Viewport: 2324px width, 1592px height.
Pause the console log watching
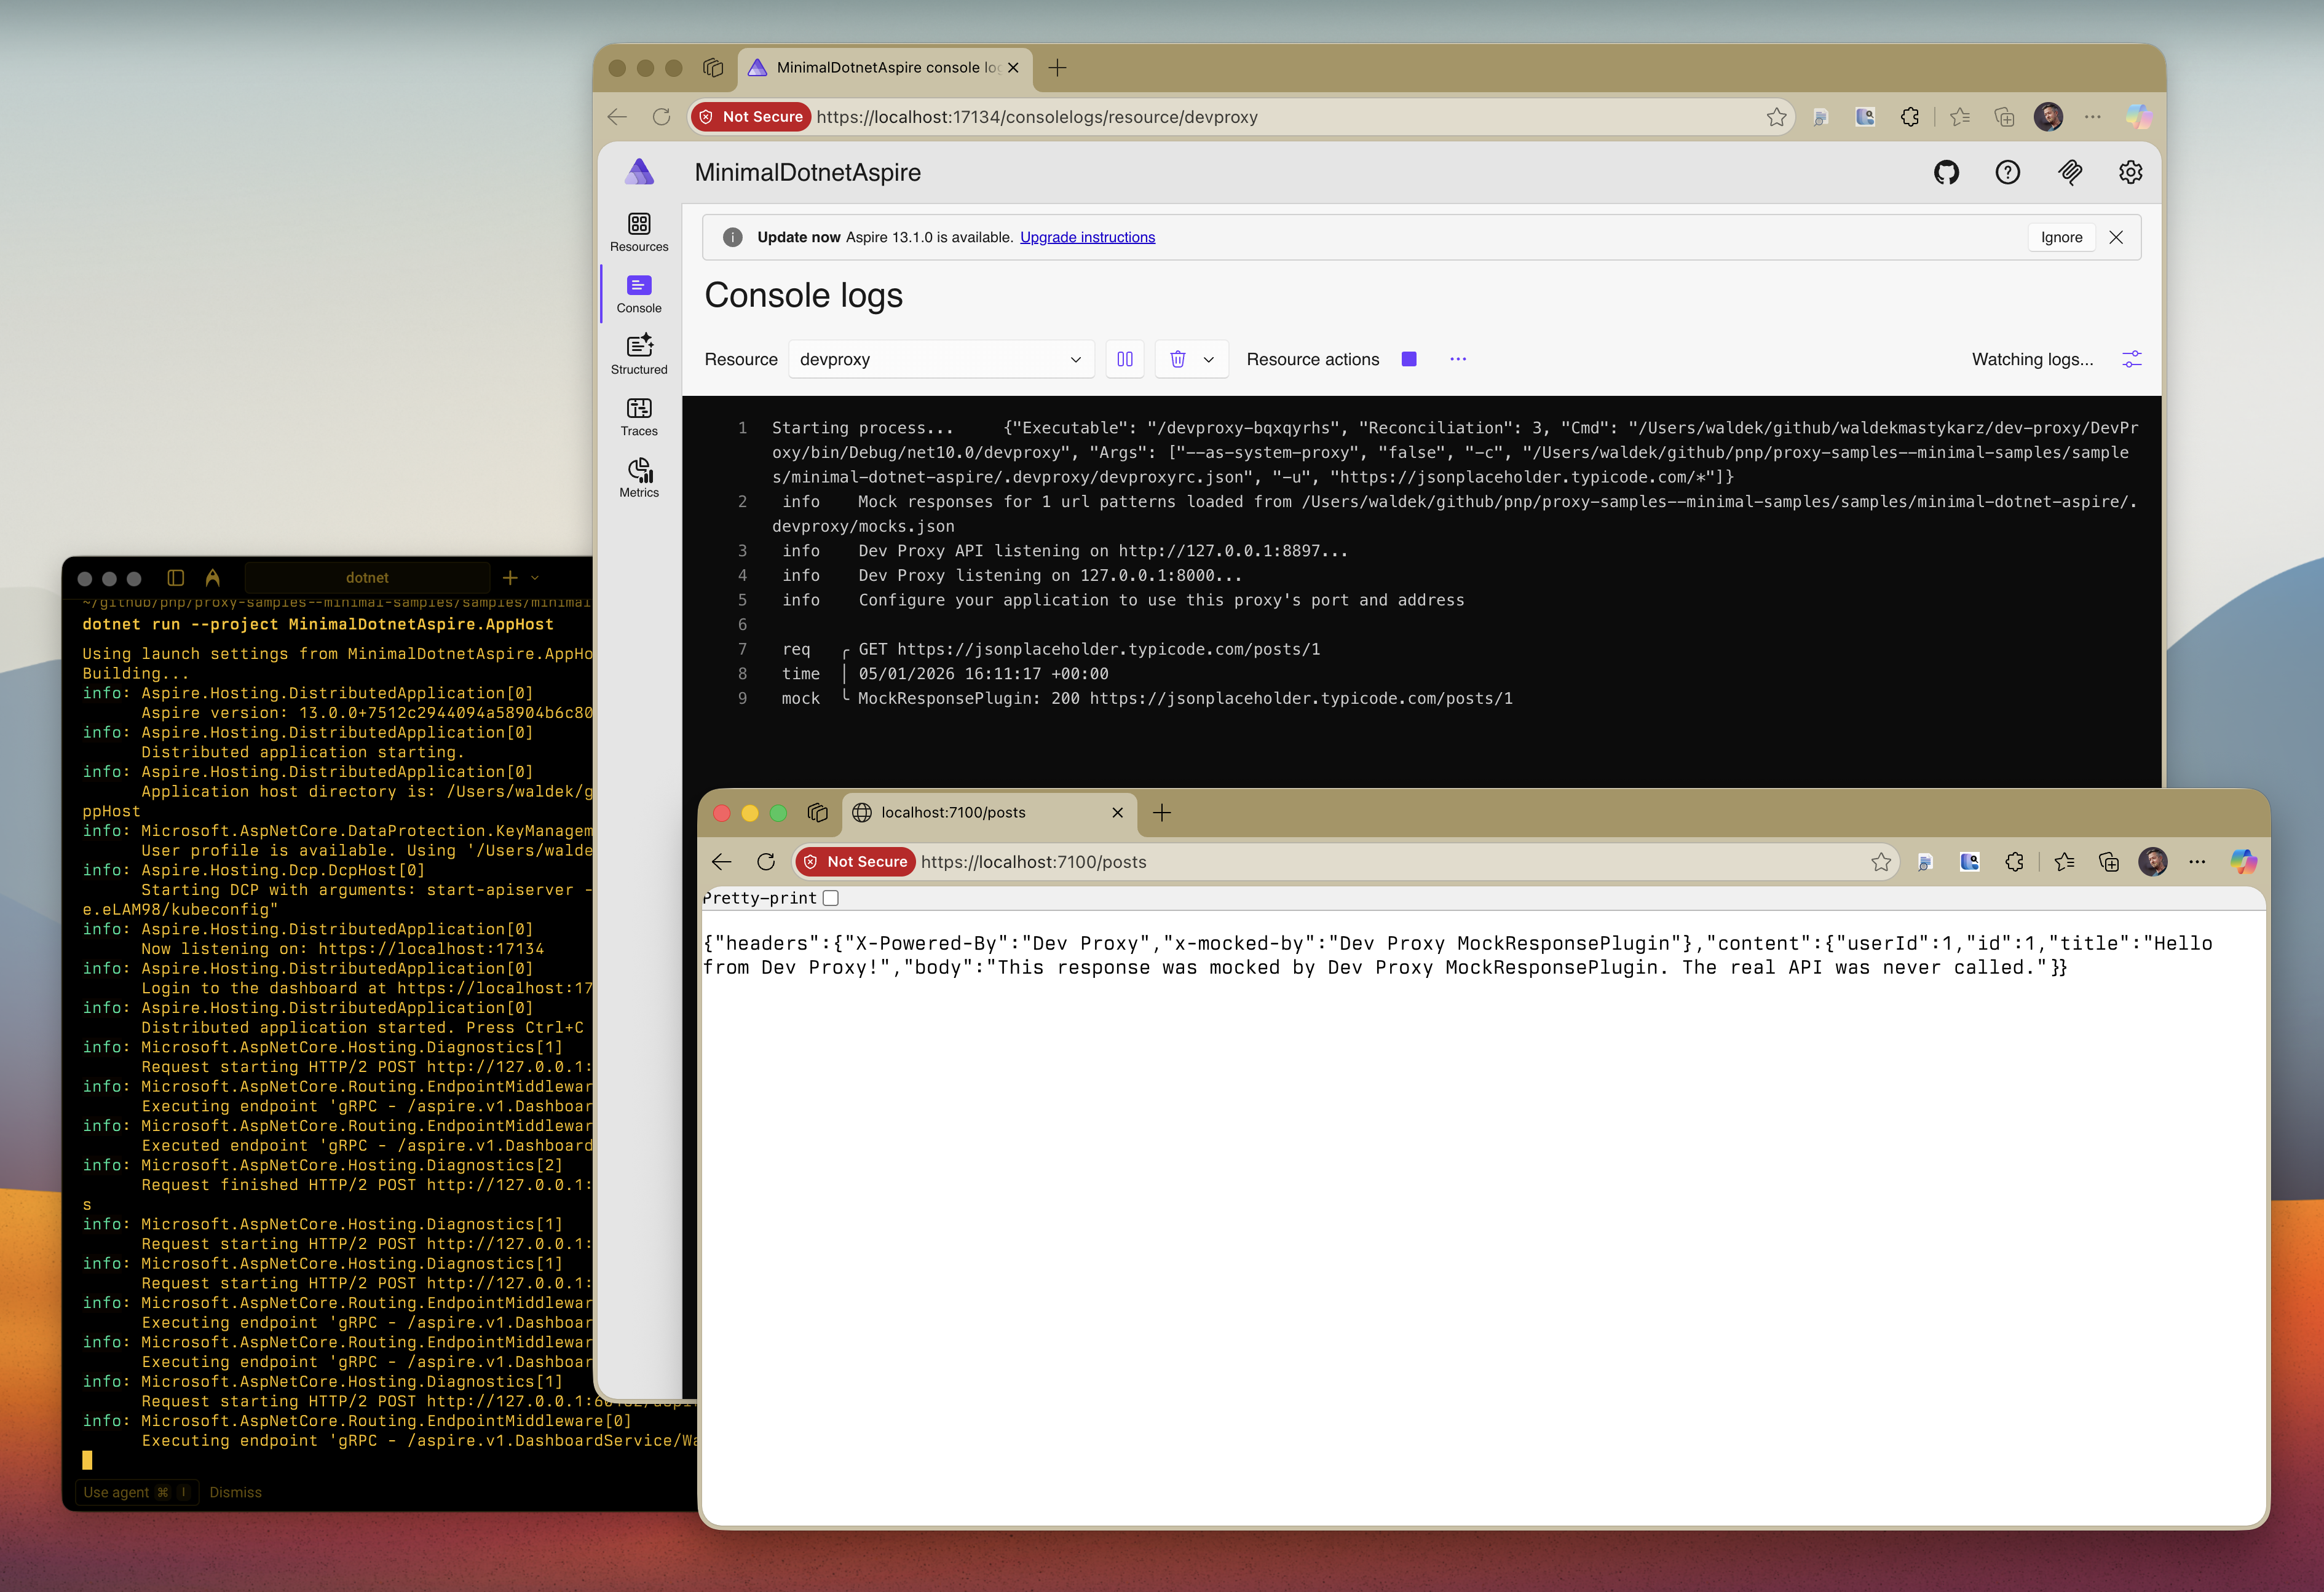[x=1124, y=359]
